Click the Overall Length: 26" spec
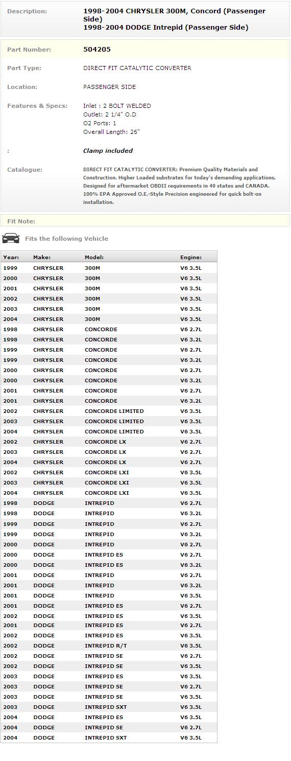The height and width of the screenshot is (761, 291). 111,132
